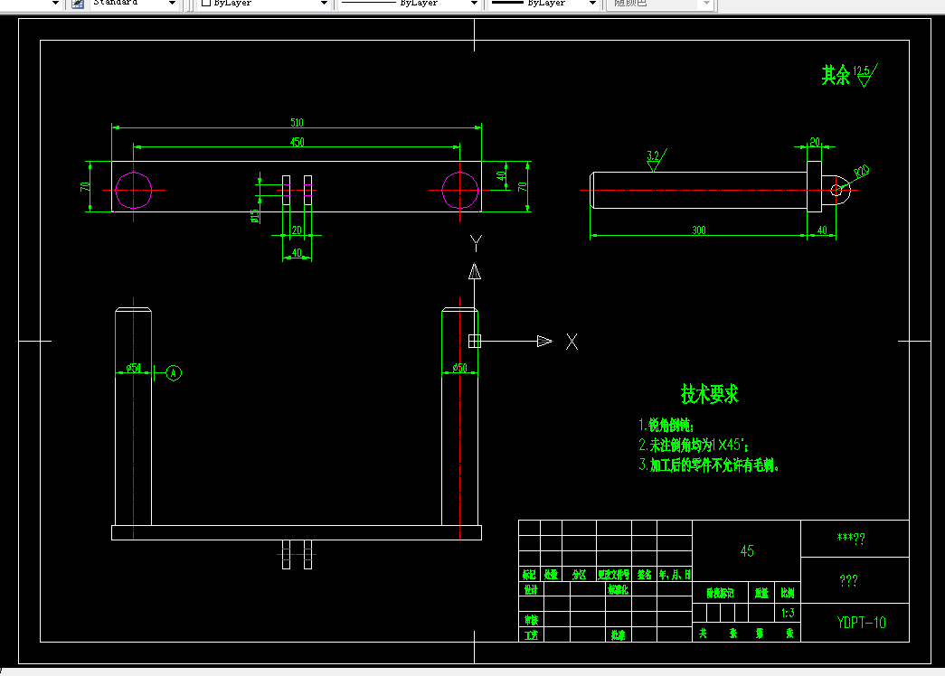
Task: Select the 510 dimension text
Action: [x=298, y=122]
